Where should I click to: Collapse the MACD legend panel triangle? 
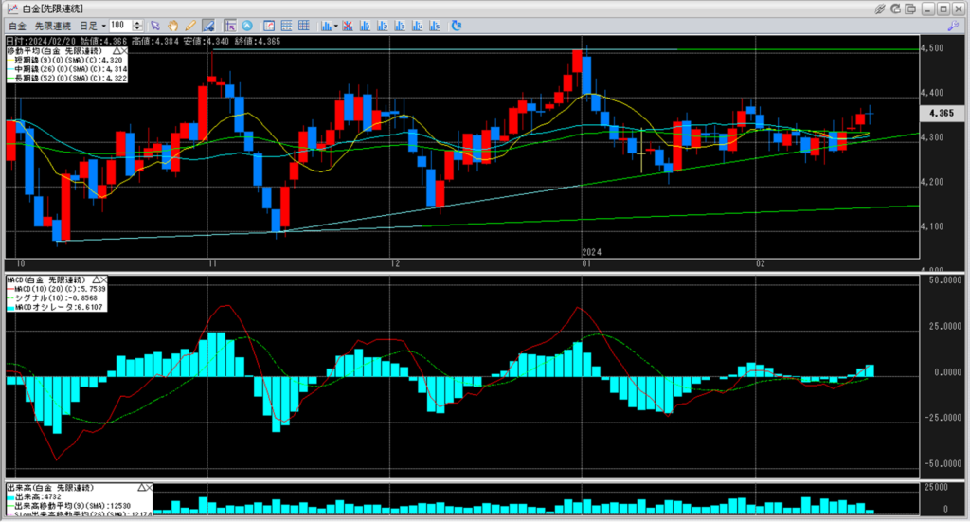point(96,279)
